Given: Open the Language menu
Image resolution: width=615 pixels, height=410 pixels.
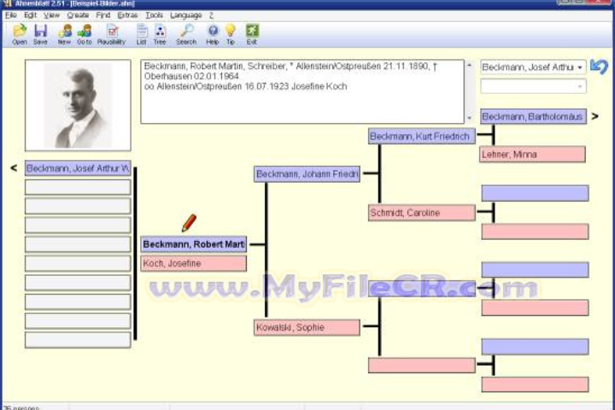Looking at the screenshot, I should pyautogui.click(x=186, y=15).
